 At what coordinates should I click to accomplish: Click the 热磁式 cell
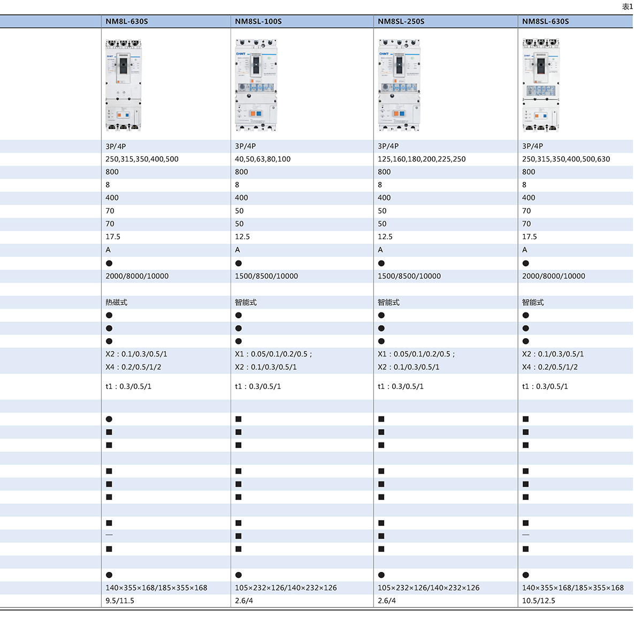(117, 302)
